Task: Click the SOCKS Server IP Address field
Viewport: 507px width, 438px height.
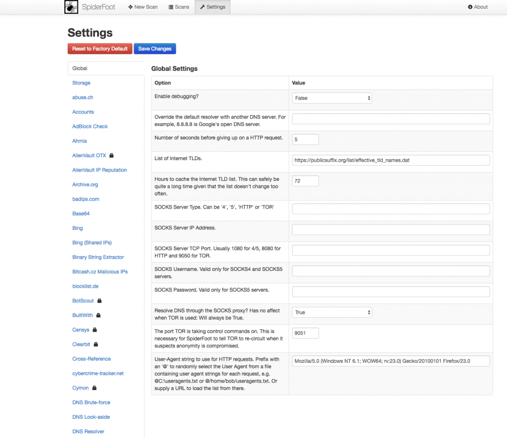Action: tap(391, 229)
